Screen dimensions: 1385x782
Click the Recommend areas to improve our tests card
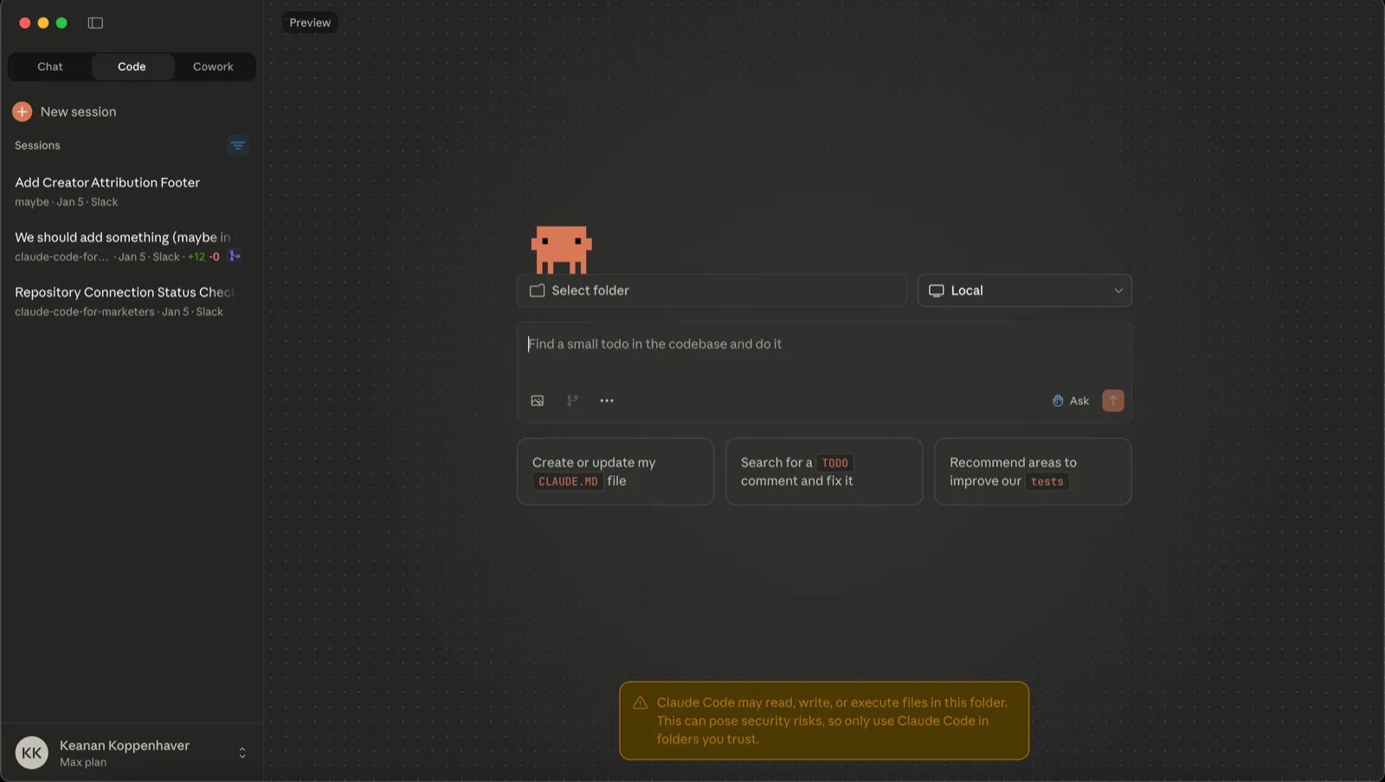pos(1033,471)
